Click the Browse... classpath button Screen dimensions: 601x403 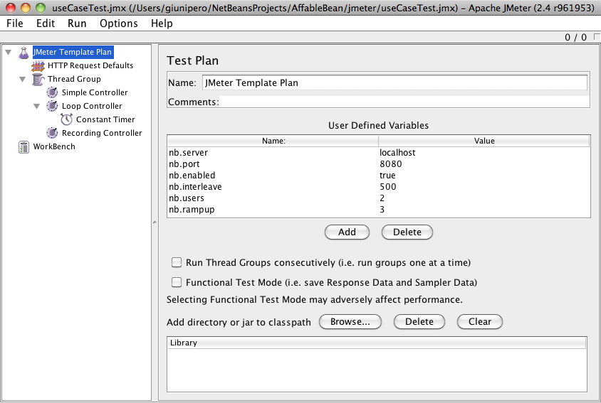click(x=350, y=321)
